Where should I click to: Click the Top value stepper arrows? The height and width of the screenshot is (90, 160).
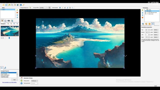pyautogui.click(x=149, y=30)
